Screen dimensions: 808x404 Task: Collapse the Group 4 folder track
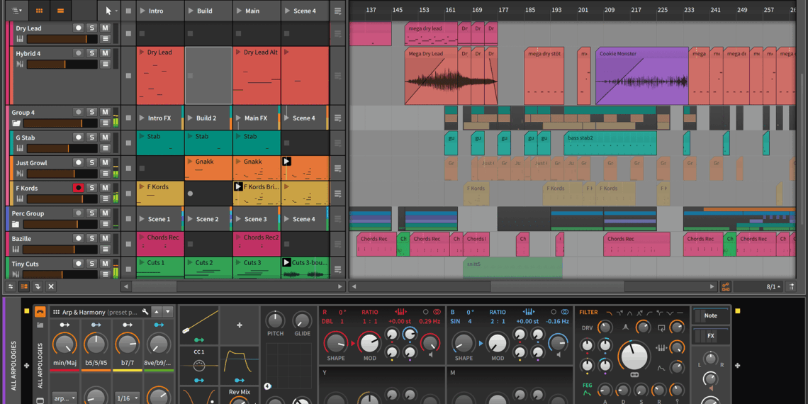pyautogui.click(x=16, y=123)
